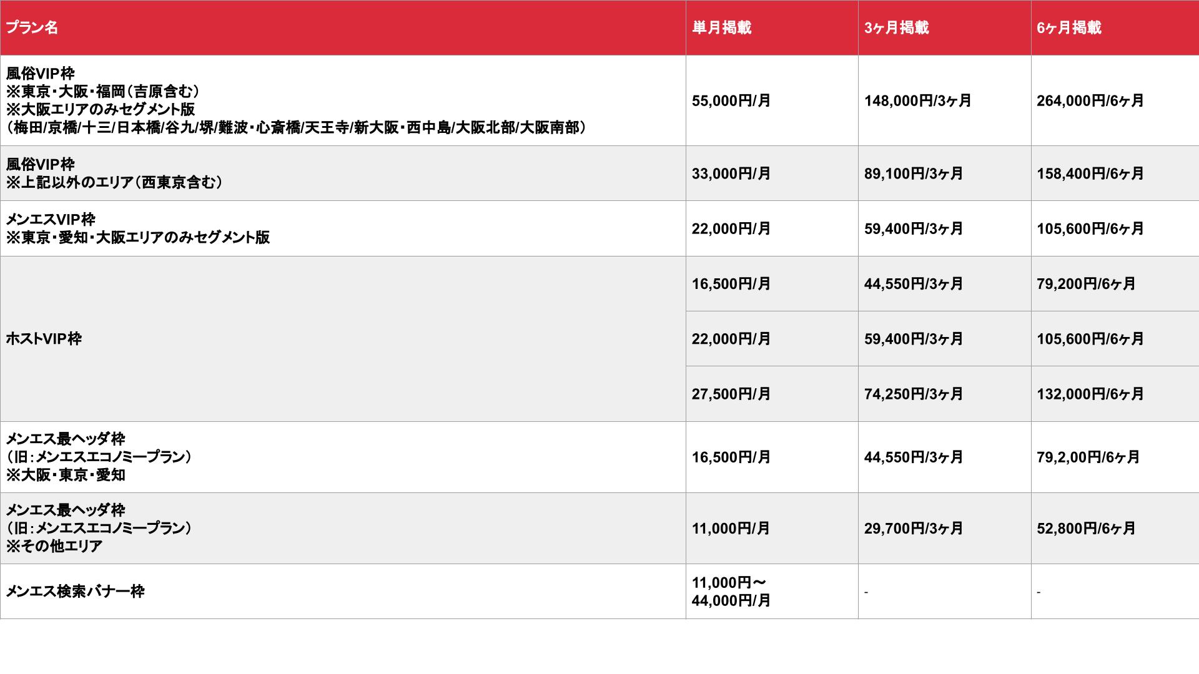Image resolution: width=1199 pixels, height=674 pixels.
Task: Click '22,000円/月' in the ホストVIP枠 rows
Action: pyautogui.click(x=772, y=339)
